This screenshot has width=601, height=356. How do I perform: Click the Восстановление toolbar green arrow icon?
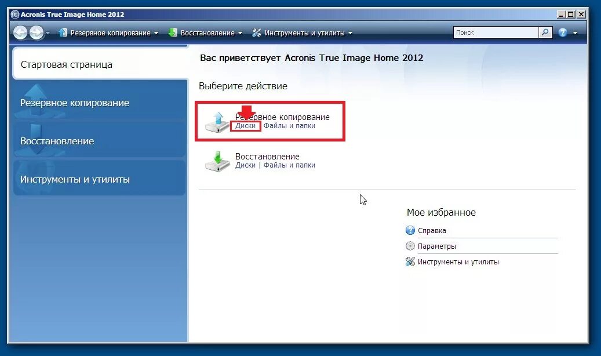click(173, 32)
